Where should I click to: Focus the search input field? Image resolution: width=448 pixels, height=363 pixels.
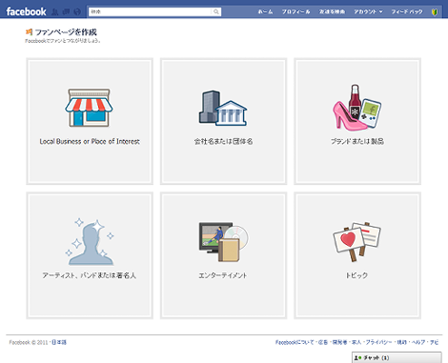point(150,11)
